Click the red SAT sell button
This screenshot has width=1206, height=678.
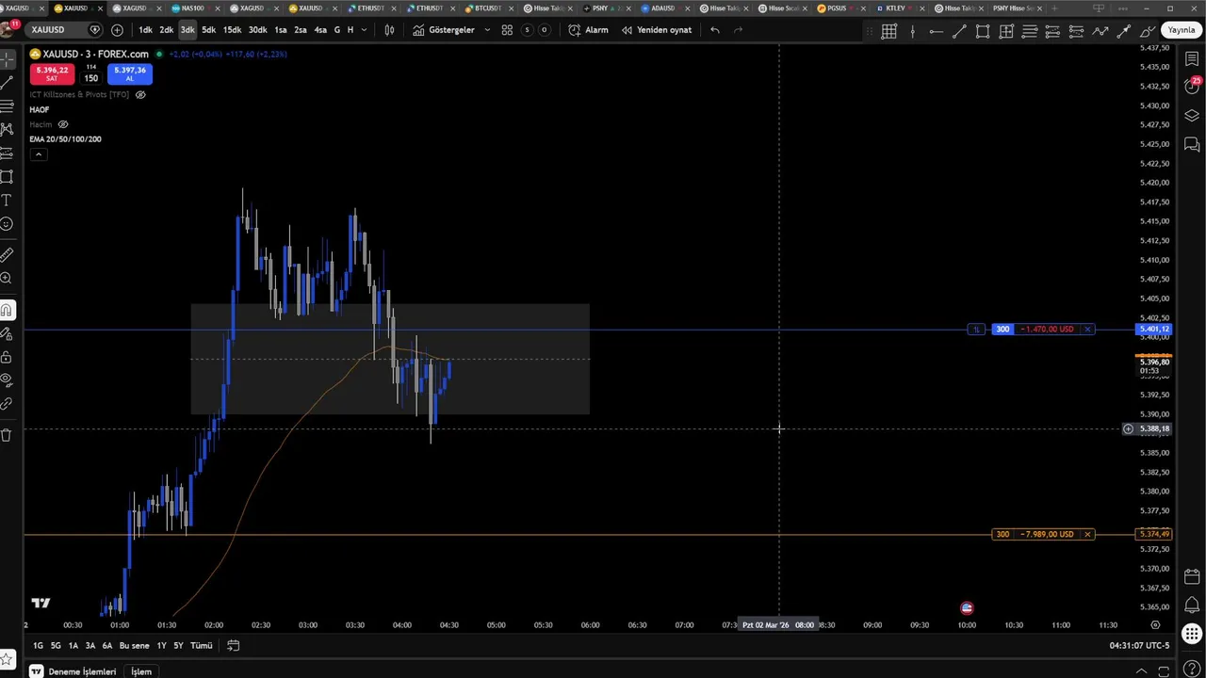click(52, 73)
